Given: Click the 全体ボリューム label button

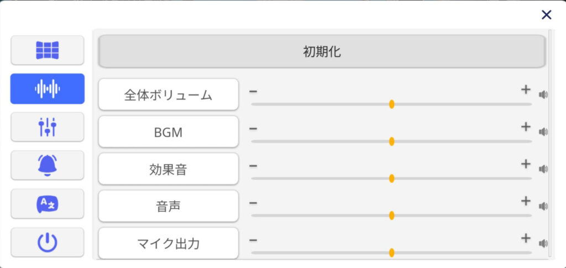Looking at the screenshot, I should [x=168, y=94].
